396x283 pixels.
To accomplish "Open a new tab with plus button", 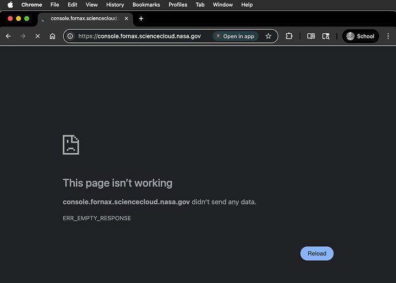I will [141, 18].
